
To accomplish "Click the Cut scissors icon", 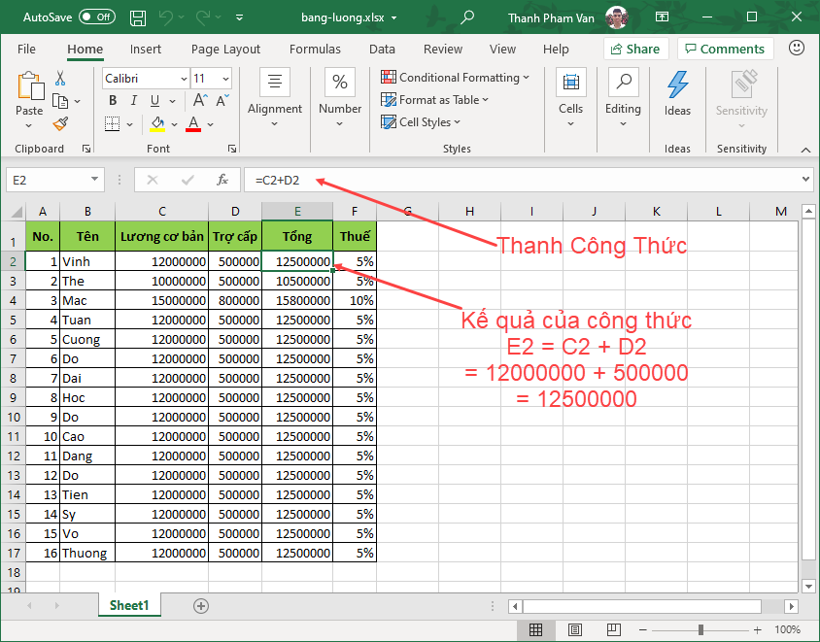I will click(x=60, y=79).
